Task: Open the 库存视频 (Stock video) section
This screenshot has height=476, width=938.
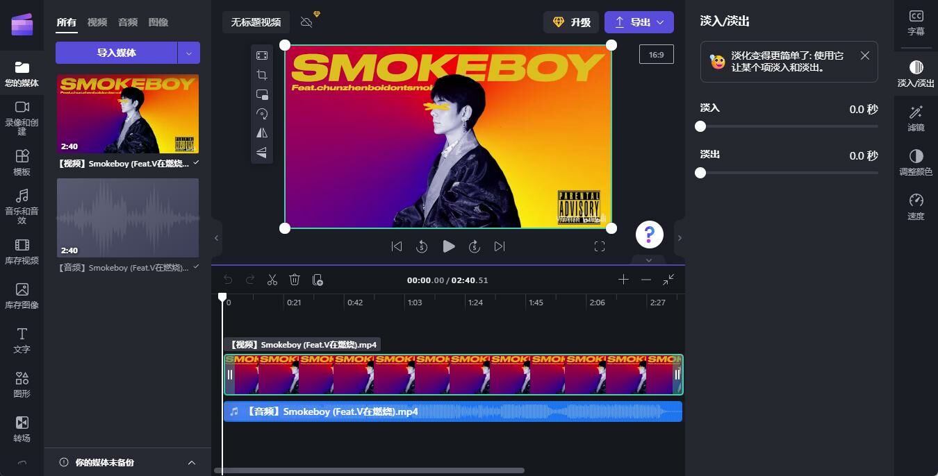Action: pos(22,251)
